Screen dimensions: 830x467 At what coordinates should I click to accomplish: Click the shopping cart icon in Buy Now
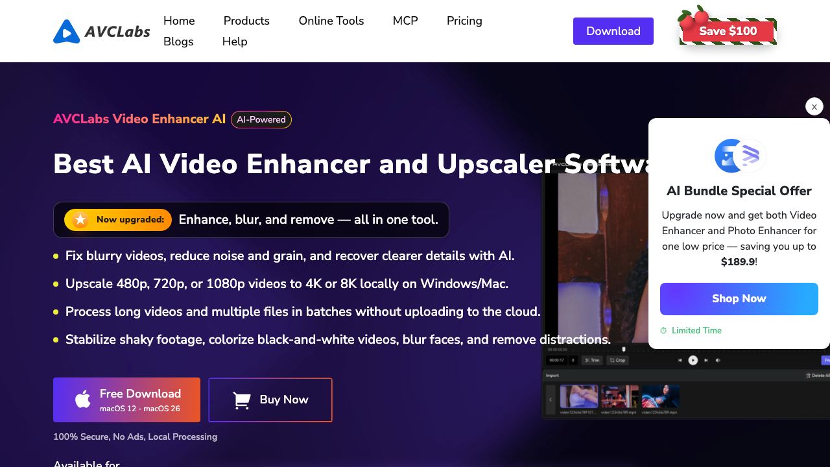point(242,401)
